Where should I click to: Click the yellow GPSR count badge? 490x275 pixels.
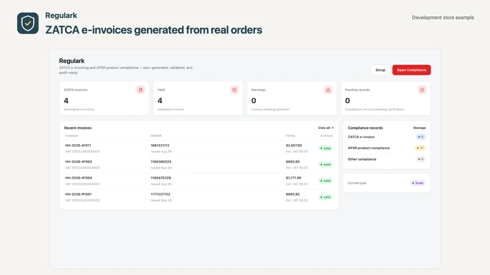tap(420, 148)
